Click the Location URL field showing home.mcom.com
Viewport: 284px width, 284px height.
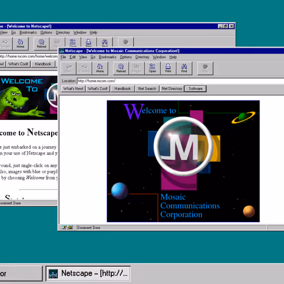(x=181, y=81)
